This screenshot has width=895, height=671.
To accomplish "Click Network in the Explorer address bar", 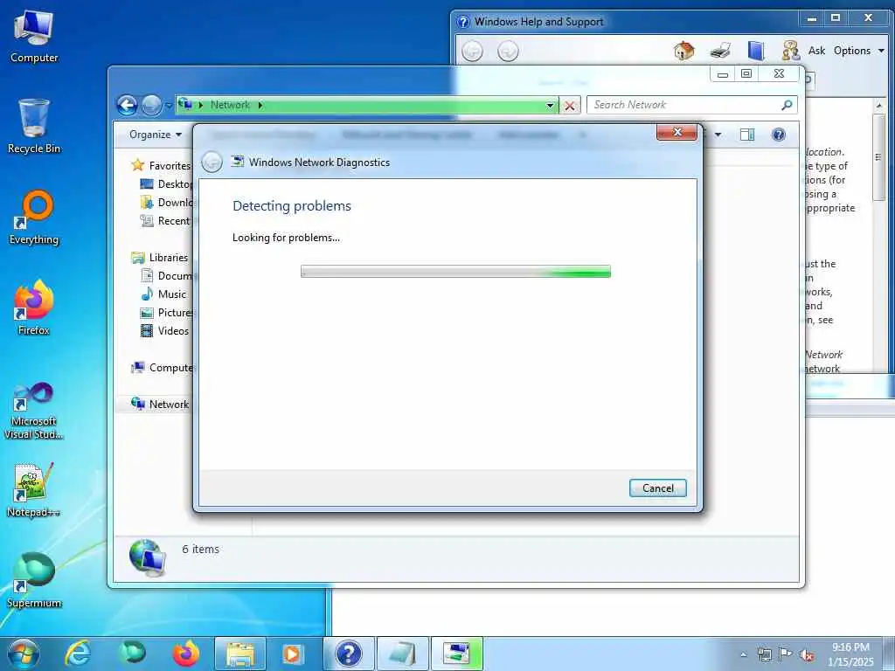I will pyautogui.click(x=230, y=105).
